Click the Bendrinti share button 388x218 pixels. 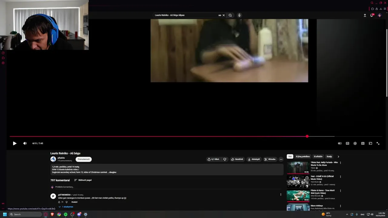point(237,159)
